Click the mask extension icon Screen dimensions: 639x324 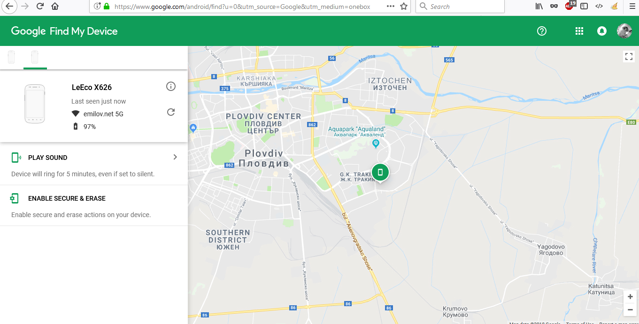pos(554,7)
